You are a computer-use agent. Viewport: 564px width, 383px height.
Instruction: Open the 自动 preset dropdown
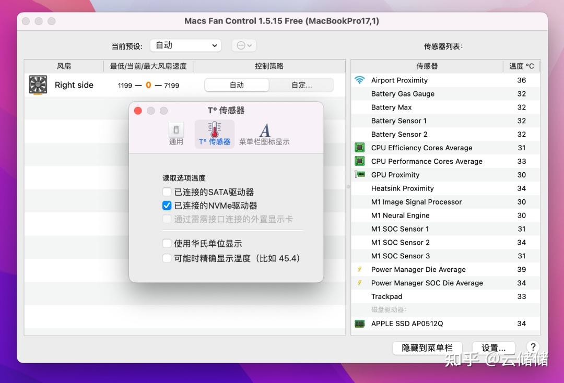185,45
